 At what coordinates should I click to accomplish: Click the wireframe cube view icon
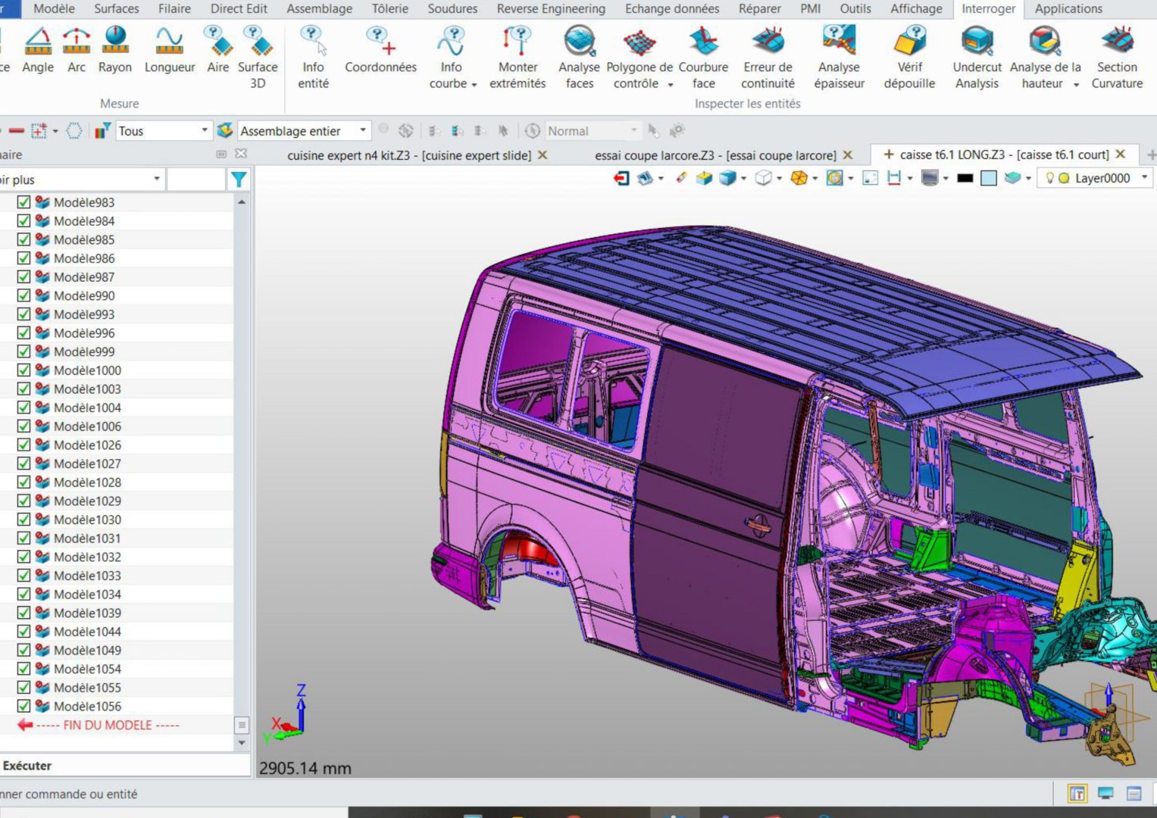click(764, 178)
